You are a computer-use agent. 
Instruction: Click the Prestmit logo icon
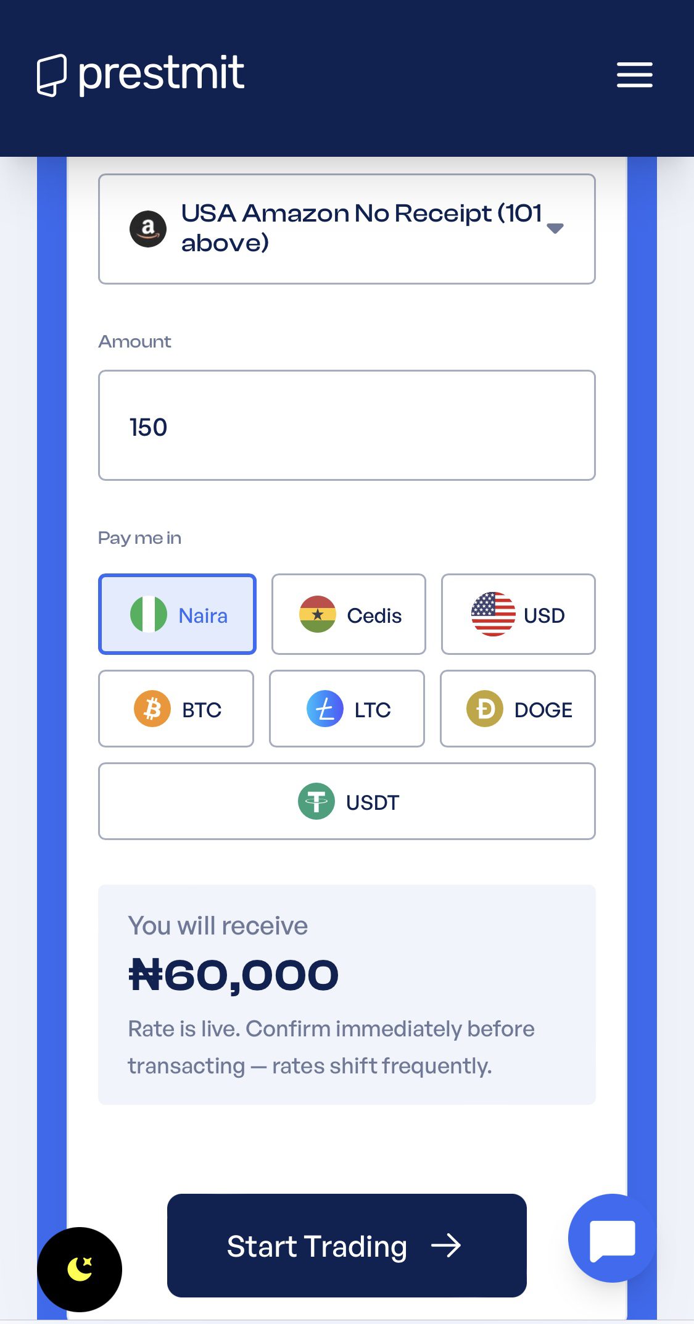(x=52, y=75)
